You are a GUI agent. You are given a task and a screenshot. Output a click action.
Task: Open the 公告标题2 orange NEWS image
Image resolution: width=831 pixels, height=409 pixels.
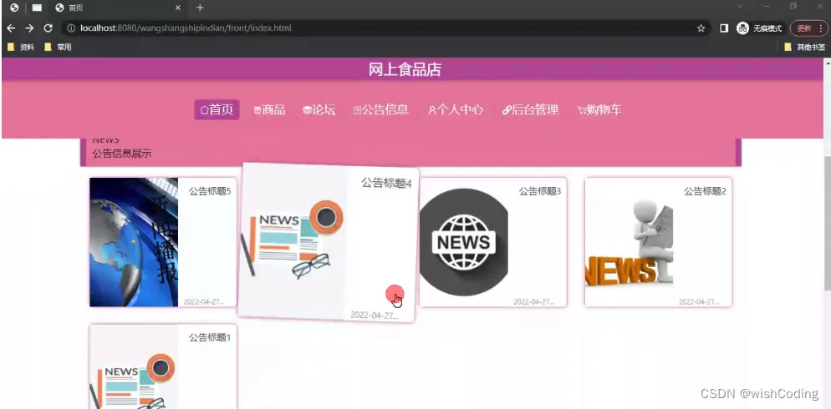pyautogui.click(x=629, y=243)
